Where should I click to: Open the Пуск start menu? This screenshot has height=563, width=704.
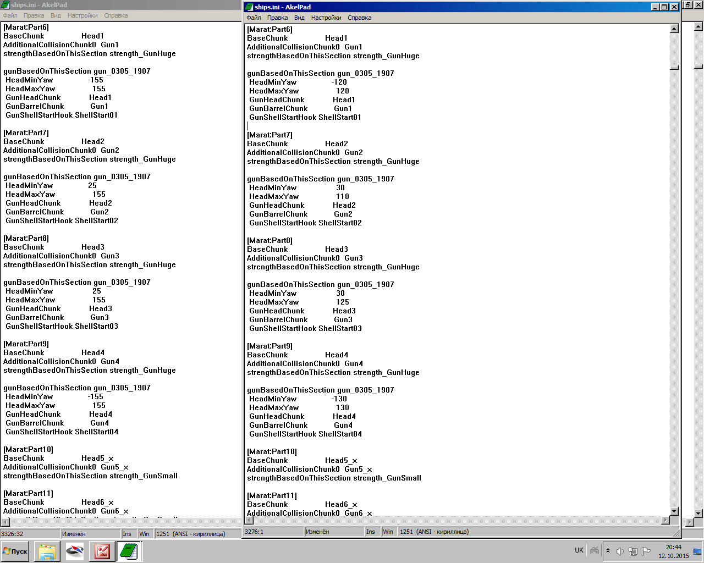pos(15,551)
